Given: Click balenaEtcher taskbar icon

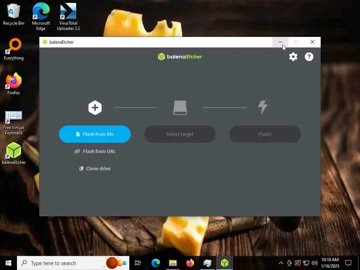Looking at the screenshot, I should 225,263.
